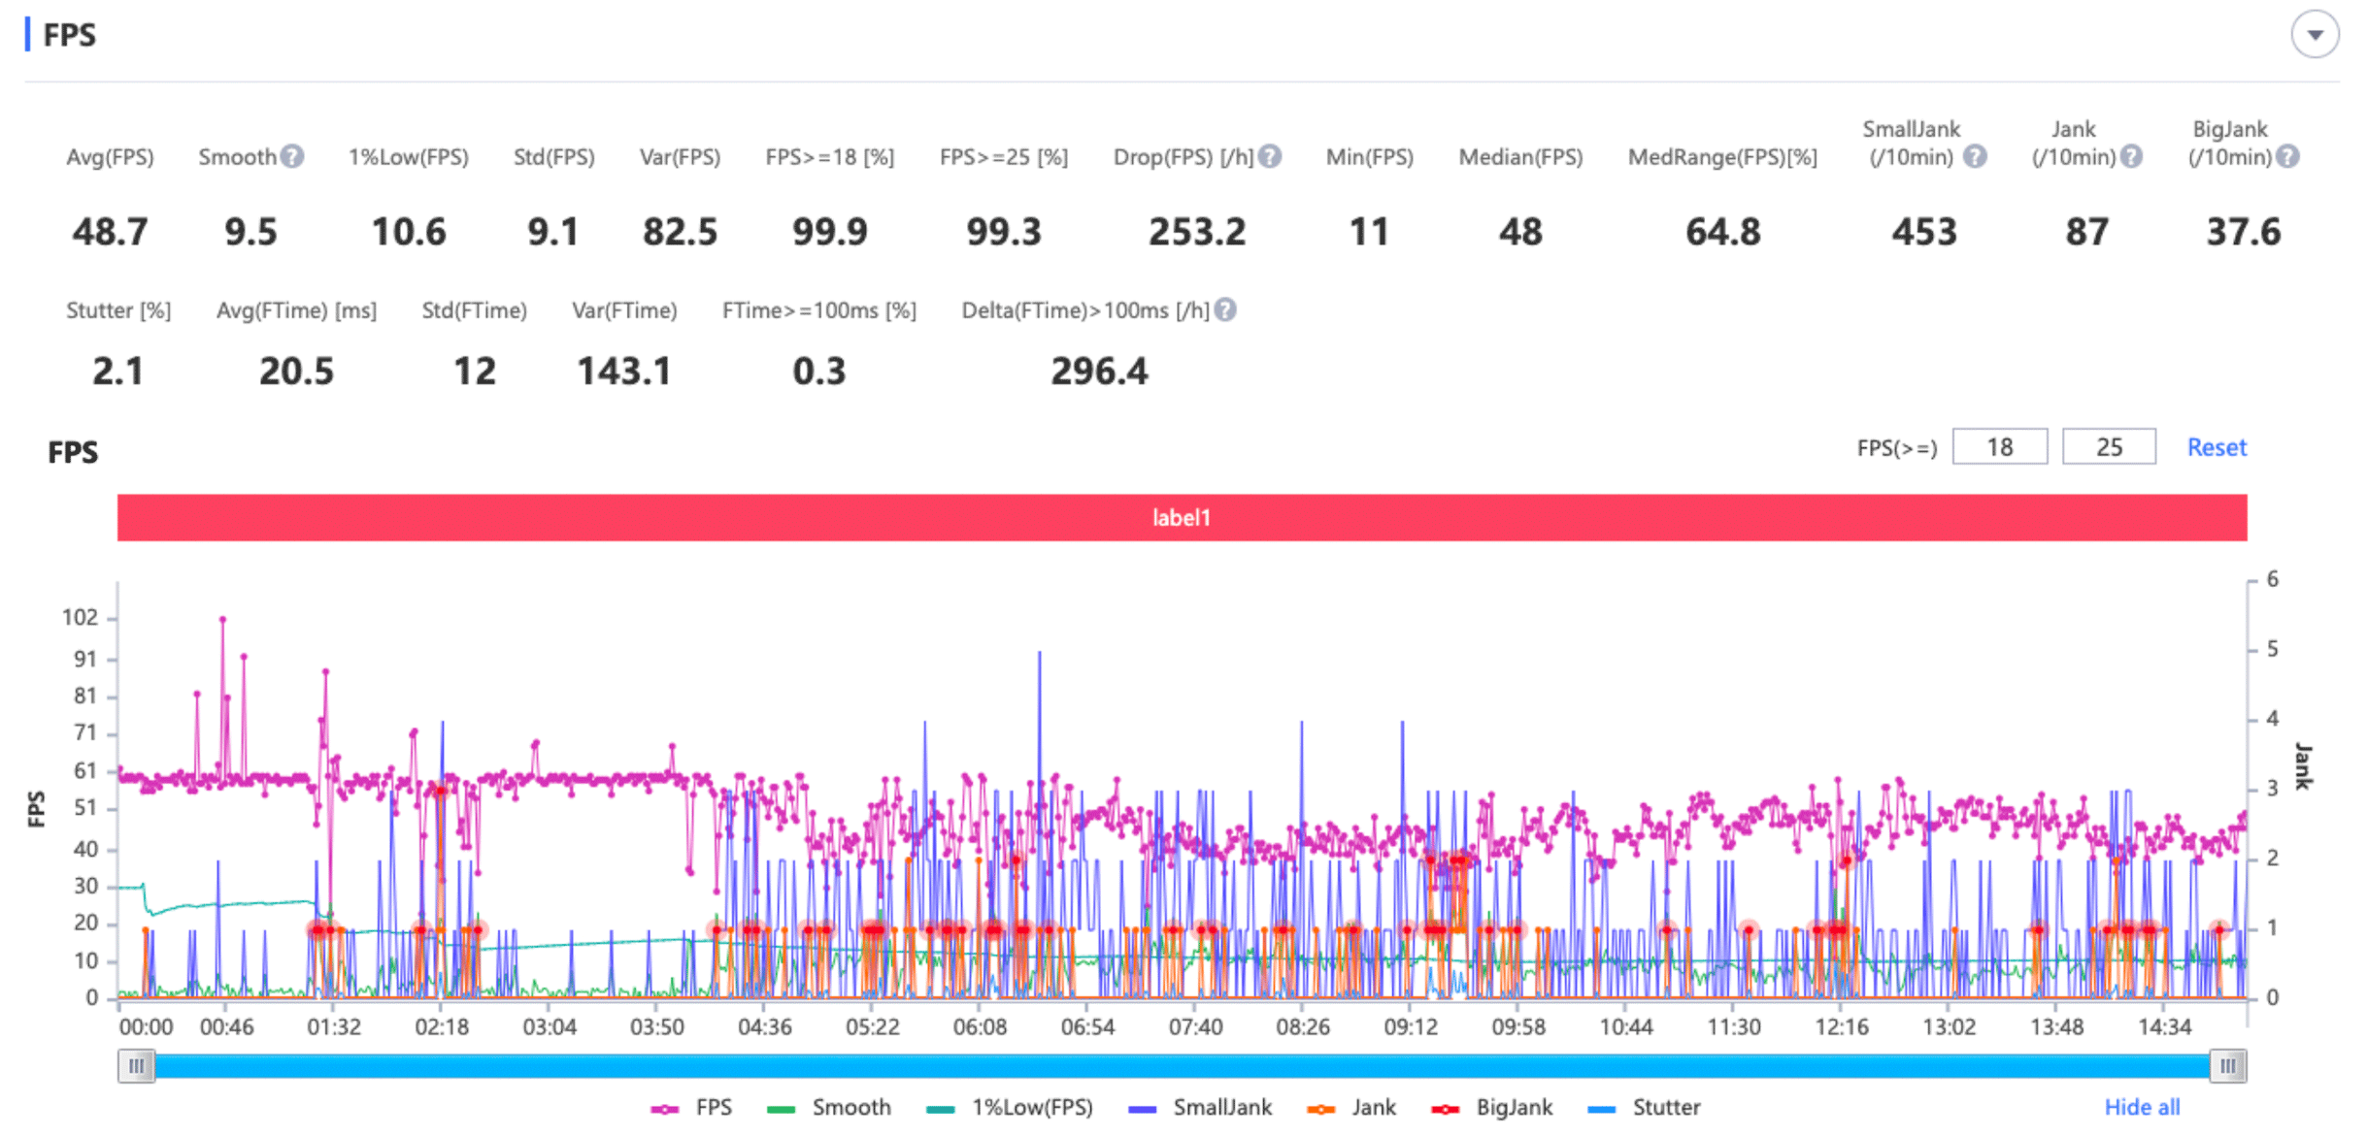Click the FPS threshold field showing 18

coord(1999,447)
